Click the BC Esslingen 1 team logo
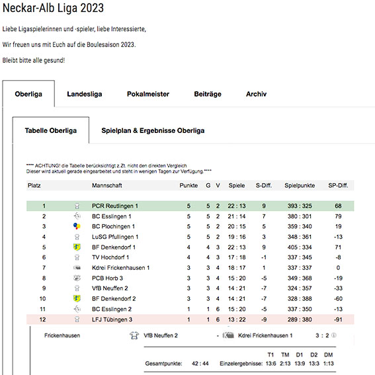 (x=77, y=216)
